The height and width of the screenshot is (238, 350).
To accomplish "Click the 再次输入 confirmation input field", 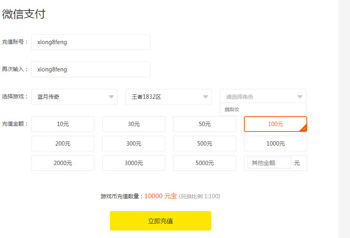I will [x=90, y=69].
